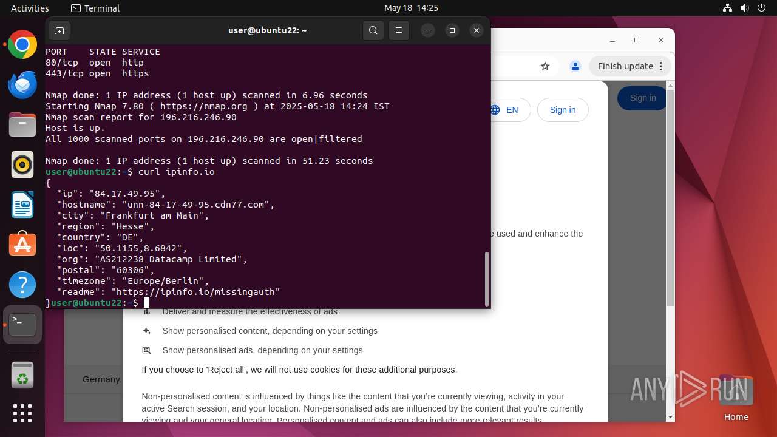Maximize the Chrome window
777x437 pixels.
(637, 40)
